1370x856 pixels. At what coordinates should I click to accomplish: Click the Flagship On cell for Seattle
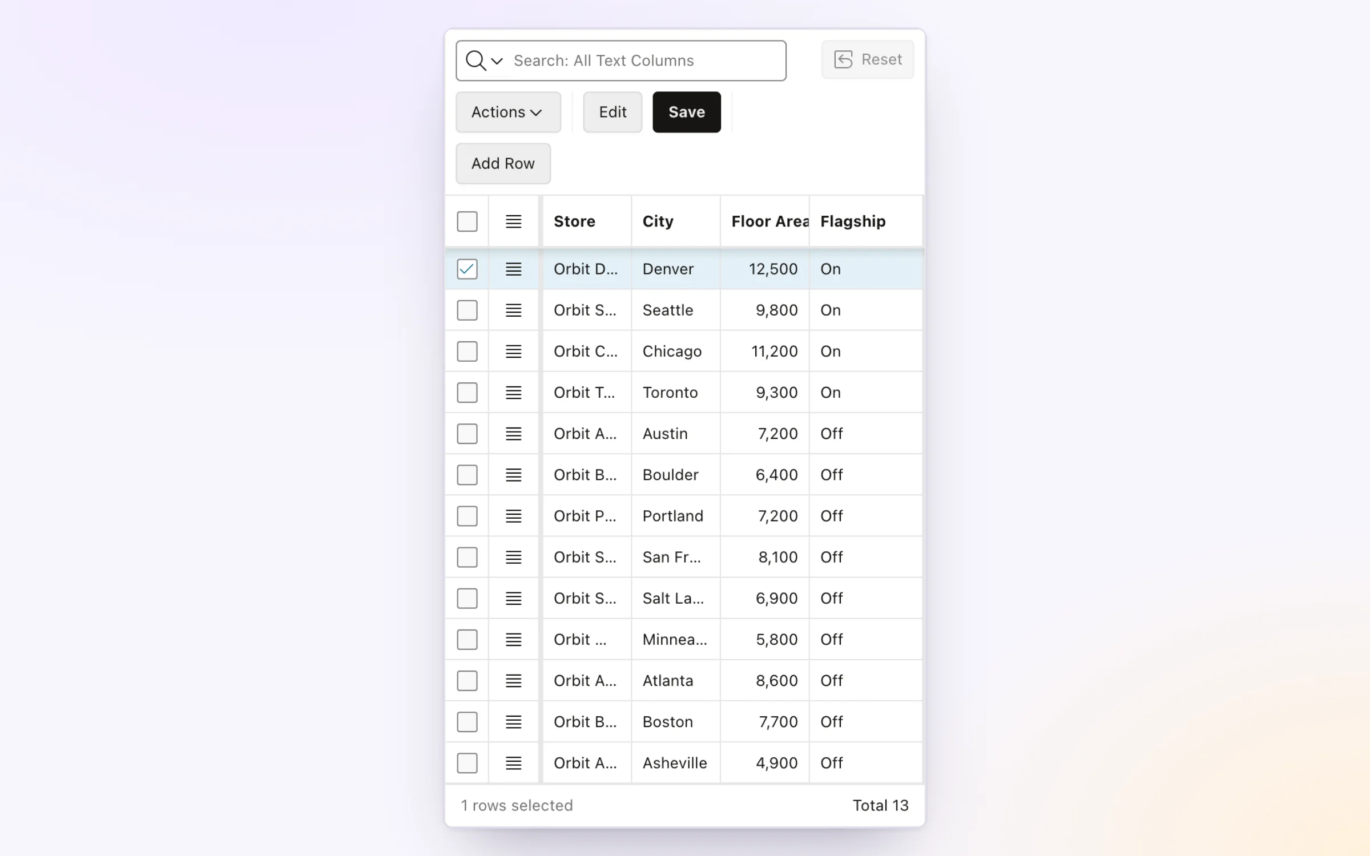[865, 310]
